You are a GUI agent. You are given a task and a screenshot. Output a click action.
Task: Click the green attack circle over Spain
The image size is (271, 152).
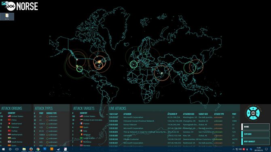[x=133, y=65]
